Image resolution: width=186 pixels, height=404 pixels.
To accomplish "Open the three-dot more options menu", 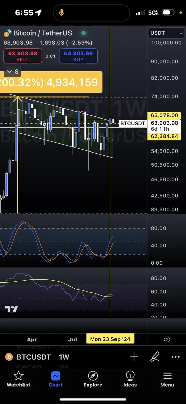I will click(175, 357).
